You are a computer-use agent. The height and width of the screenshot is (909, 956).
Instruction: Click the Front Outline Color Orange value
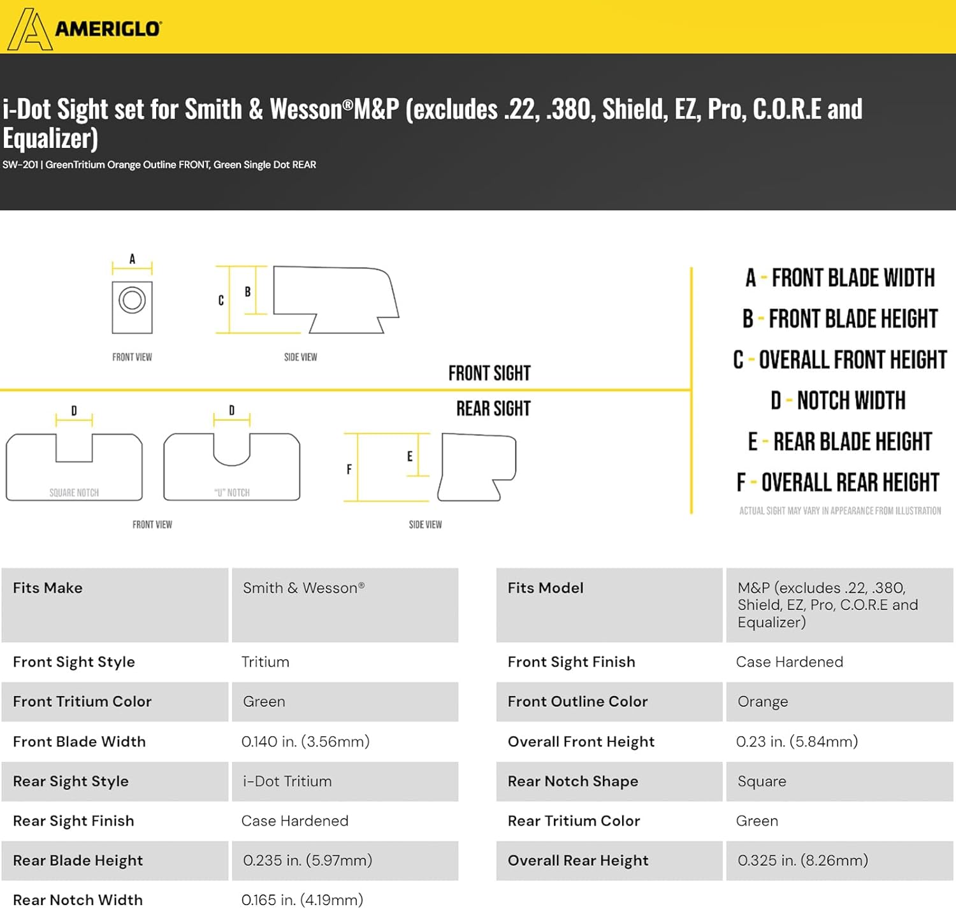point(762,701)
